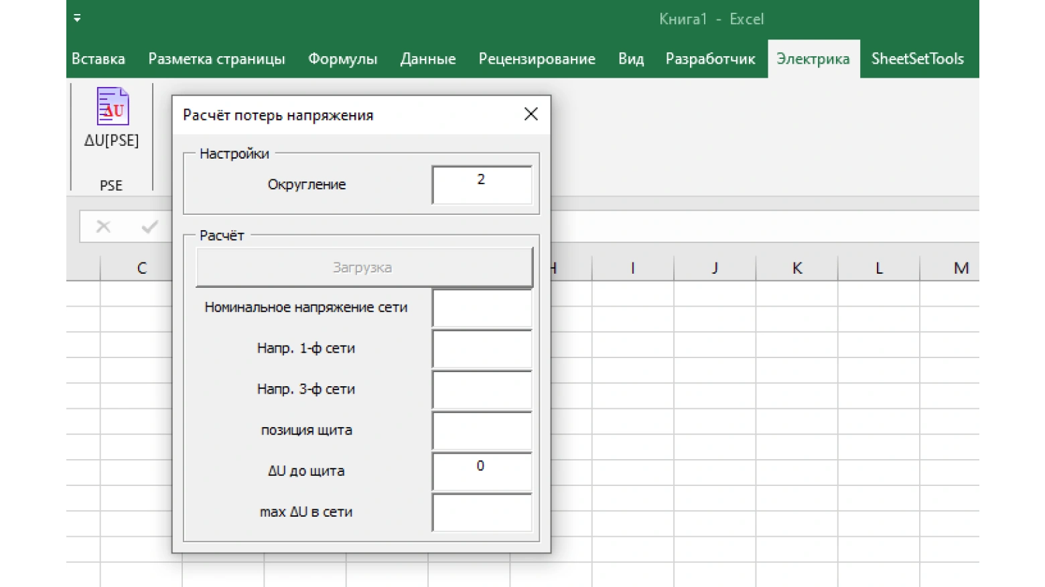Screen dimensions: 1045x587
Task: Focus the позиция щита field
Action: (x=482, y=430)
